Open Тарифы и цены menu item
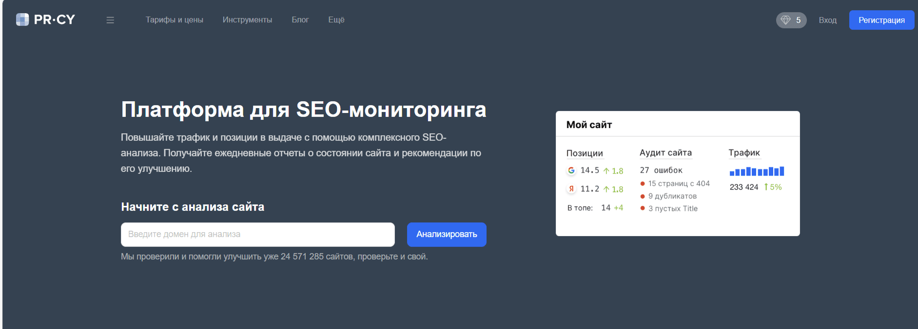This screenshot has height=329, width=918. click(x=174, y=20)
